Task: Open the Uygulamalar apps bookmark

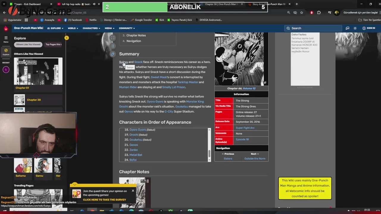Action: tap(13, 20)
